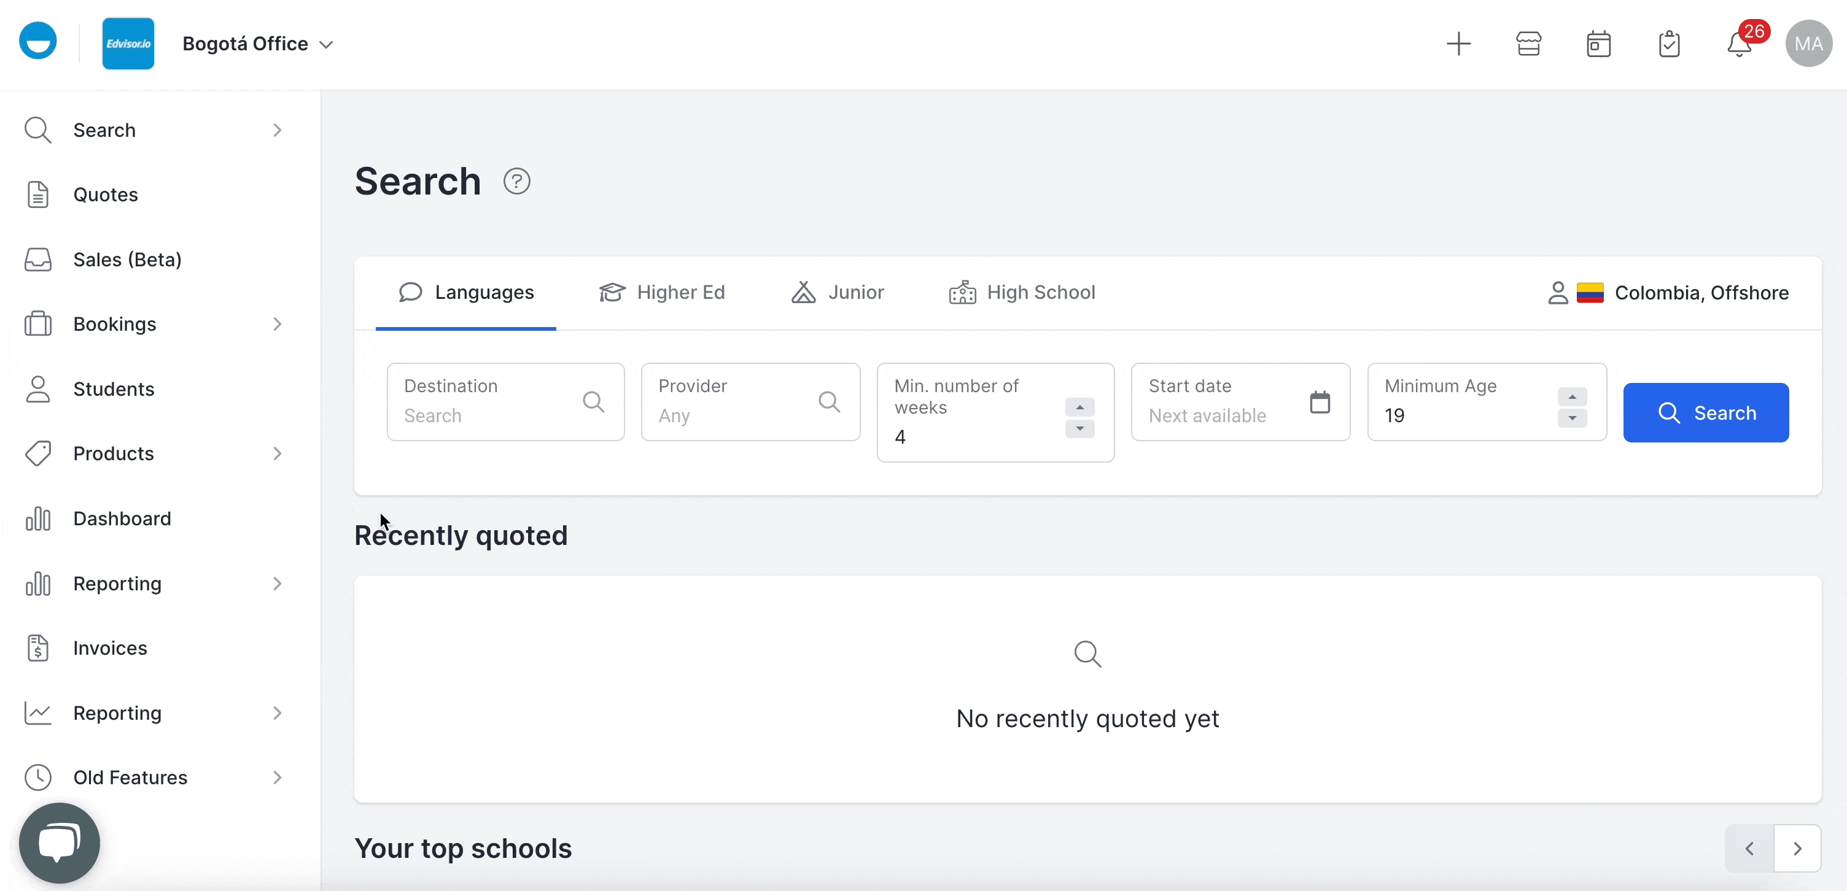Open the storefront icon in the top bar
Image resolution: width=1847 pixels, height=891 pixels.
(1529, 43)
